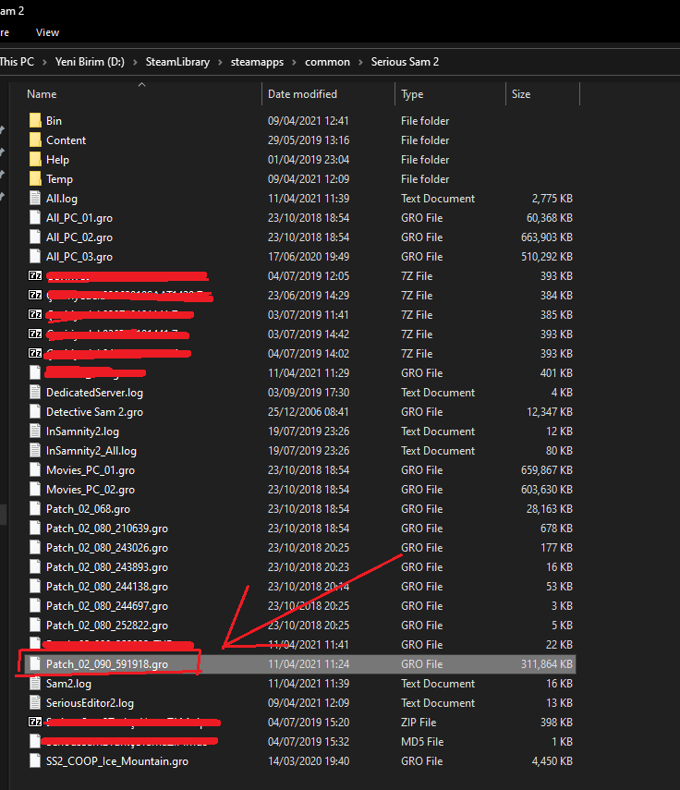Sort files by the Size column
Screen dimensions: 680x790
521,94
